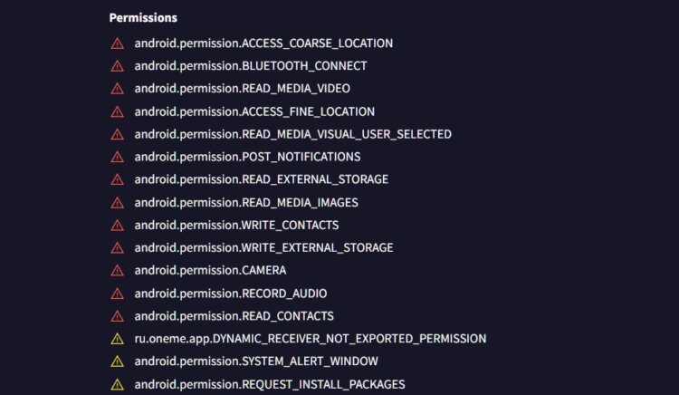Click warning icon beside ACCESS_FINE_LOCATION
The image size is (679, 395).
coord(117,111)
